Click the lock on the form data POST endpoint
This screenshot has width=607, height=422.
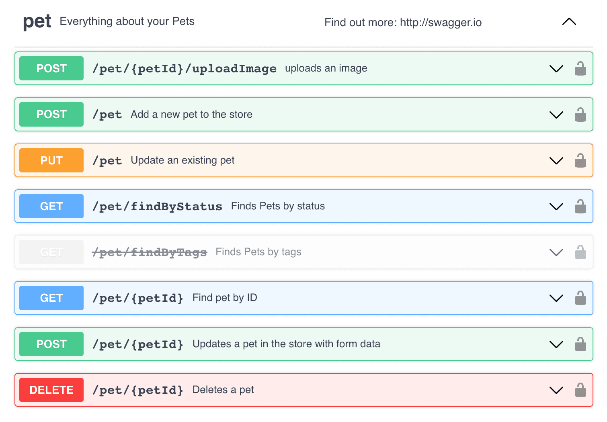580,344
